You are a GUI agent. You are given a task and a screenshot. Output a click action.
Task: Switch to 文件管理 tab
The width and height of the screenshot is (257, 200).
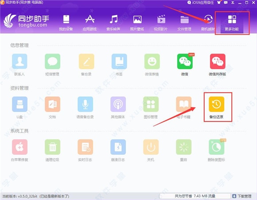pyautogui.click(x=184, y=23)
